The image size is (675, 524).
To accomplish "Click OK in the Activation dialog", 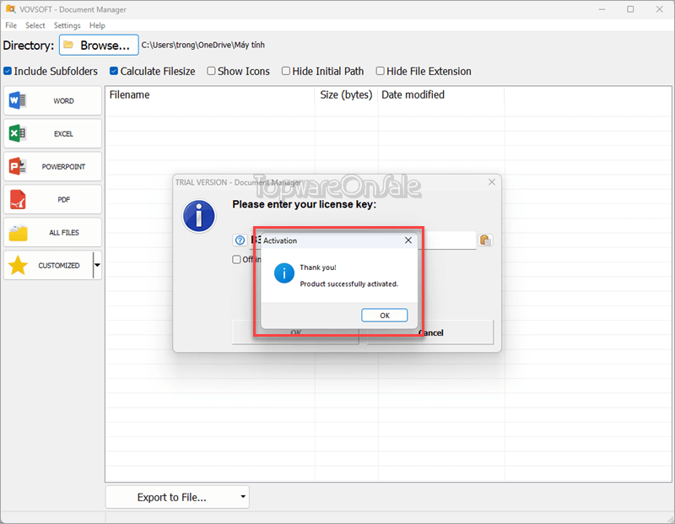I will 385,316.
